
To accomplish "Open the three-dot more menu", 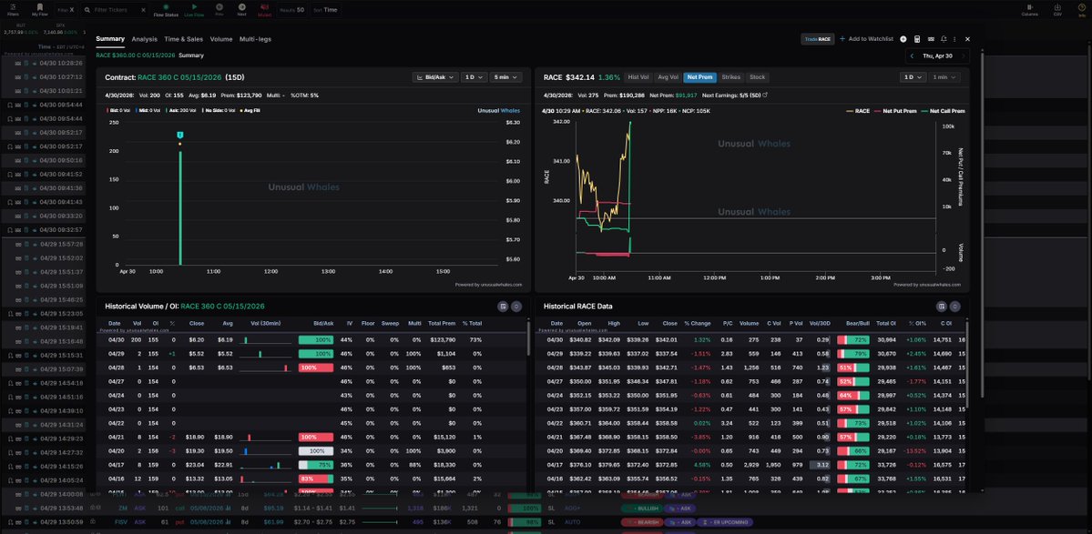I will [x=954, y=39].
